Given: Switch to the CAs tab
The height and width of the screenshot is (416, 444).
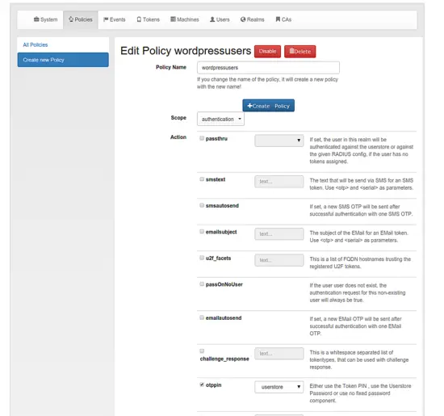Looking at the screenshot, I should (283, 19).
